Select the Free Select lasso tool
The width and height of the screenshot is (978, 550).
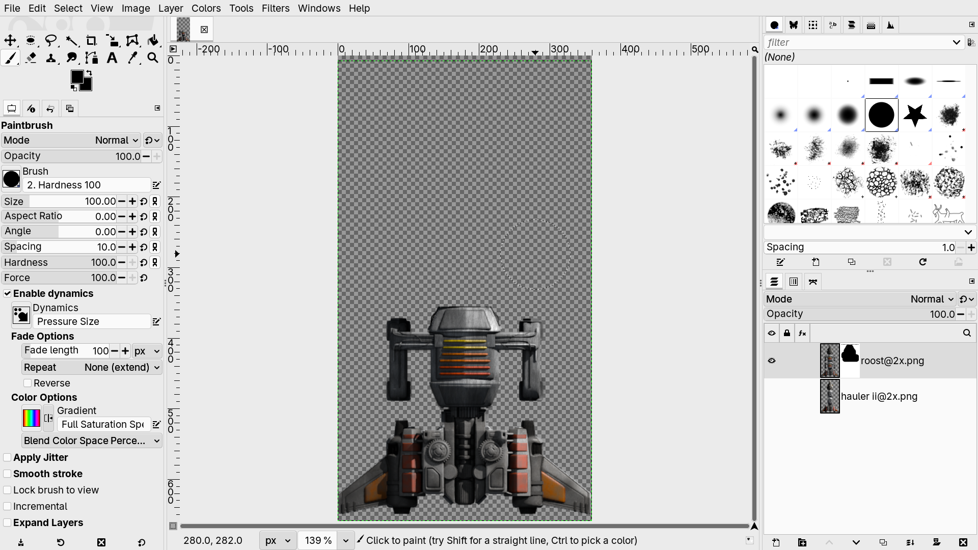[x=51, y=41]
